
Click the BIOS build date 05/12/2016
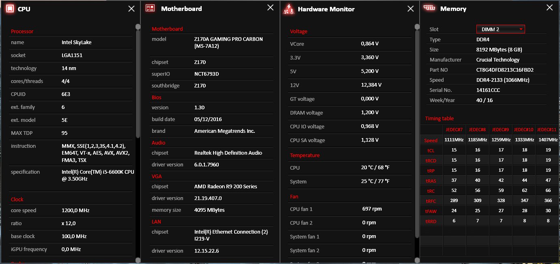[208, 119]
